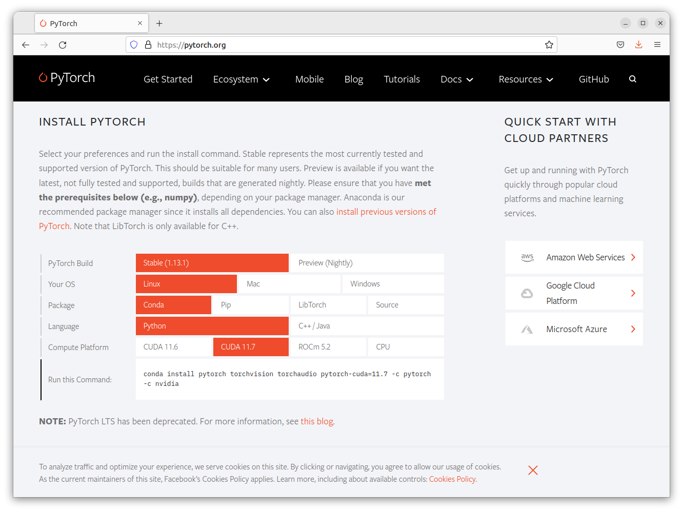This screenshot has height=512, width=683.
Task: Click the 'Package' row label
Action: (62, 305)
